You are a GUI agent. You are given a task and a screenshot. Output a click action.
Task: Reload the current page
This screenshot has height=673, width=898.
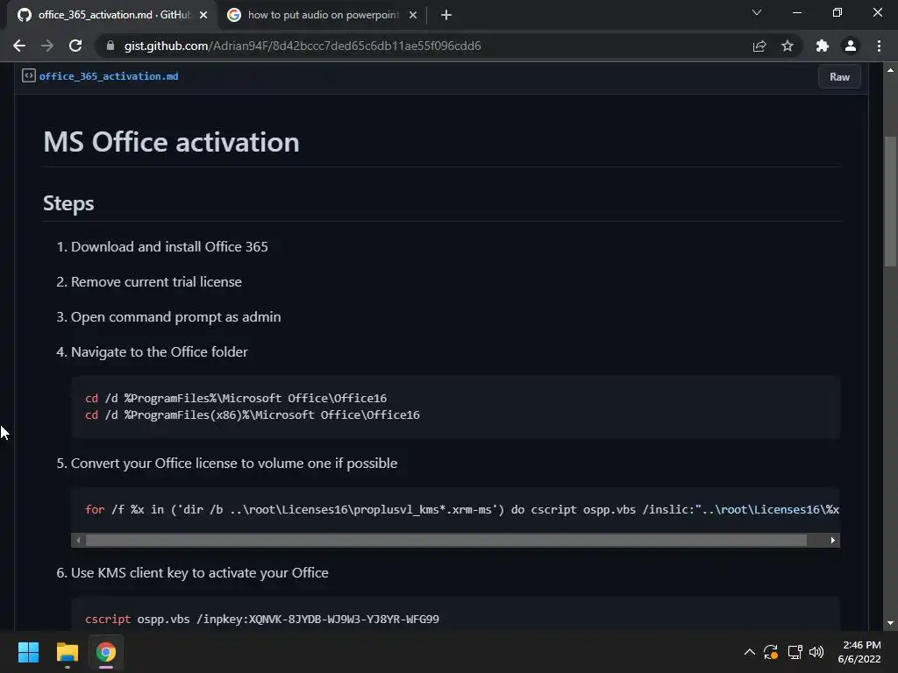coord(75,46)
